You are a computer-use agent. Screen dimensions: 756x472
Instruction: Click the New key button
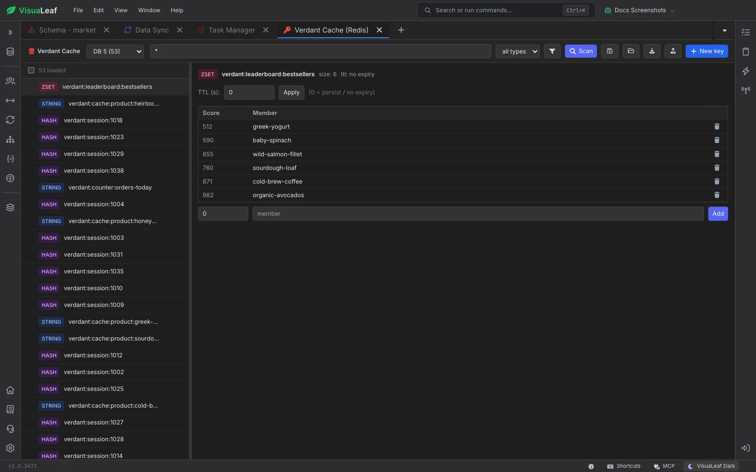tap(707, 51)
